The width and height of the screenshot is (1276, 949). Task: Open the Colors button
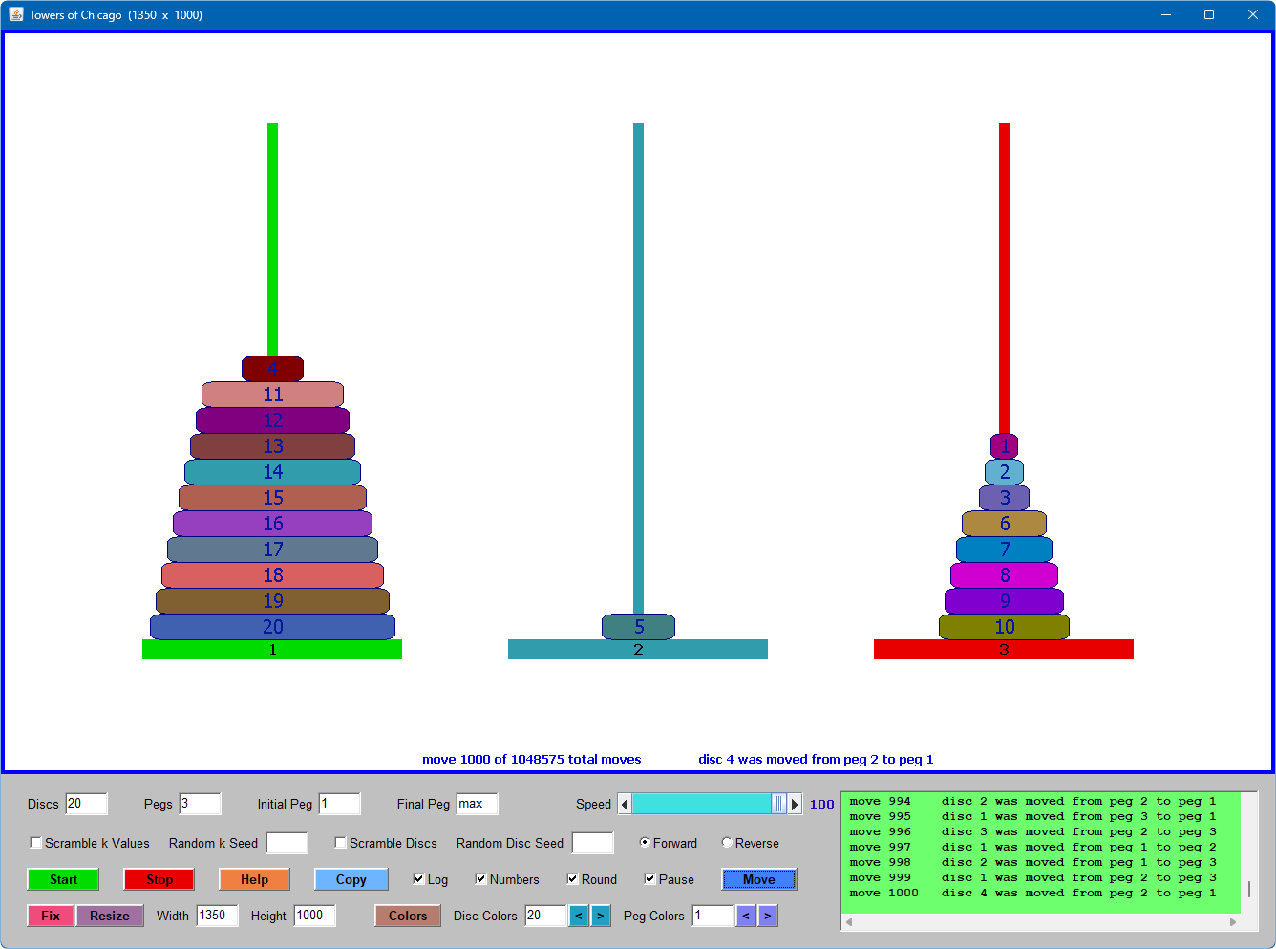click(408, 916)
